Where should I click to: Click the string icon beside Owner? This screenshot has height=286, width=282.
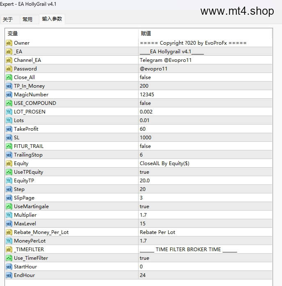9,43
